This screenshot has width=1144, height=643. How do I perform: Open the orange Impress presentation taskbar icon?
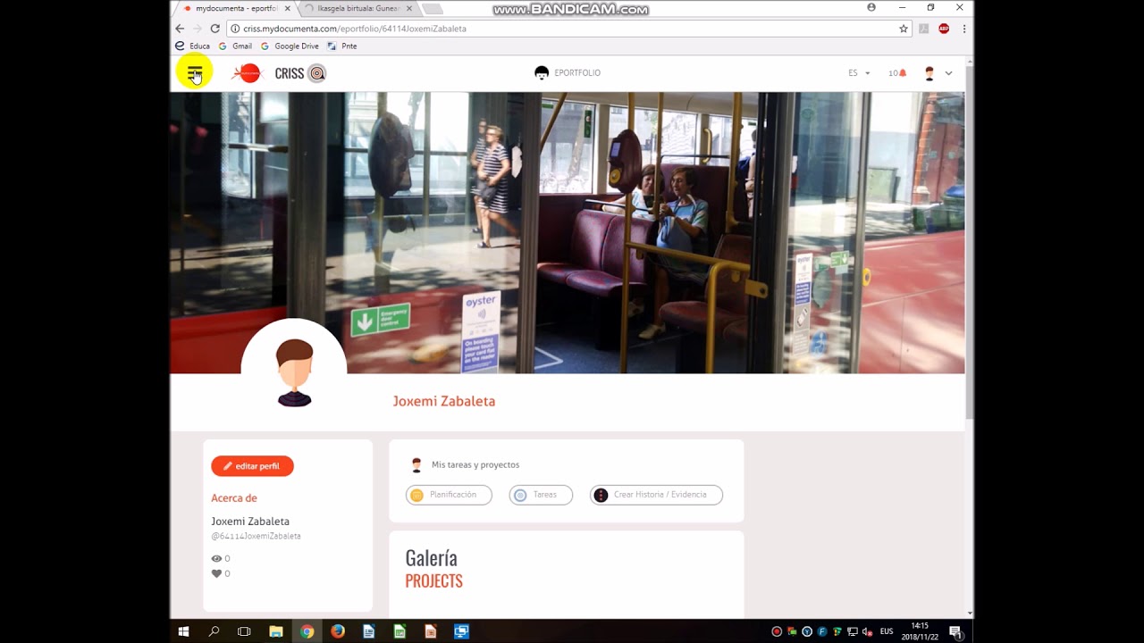tap(430, 631)
